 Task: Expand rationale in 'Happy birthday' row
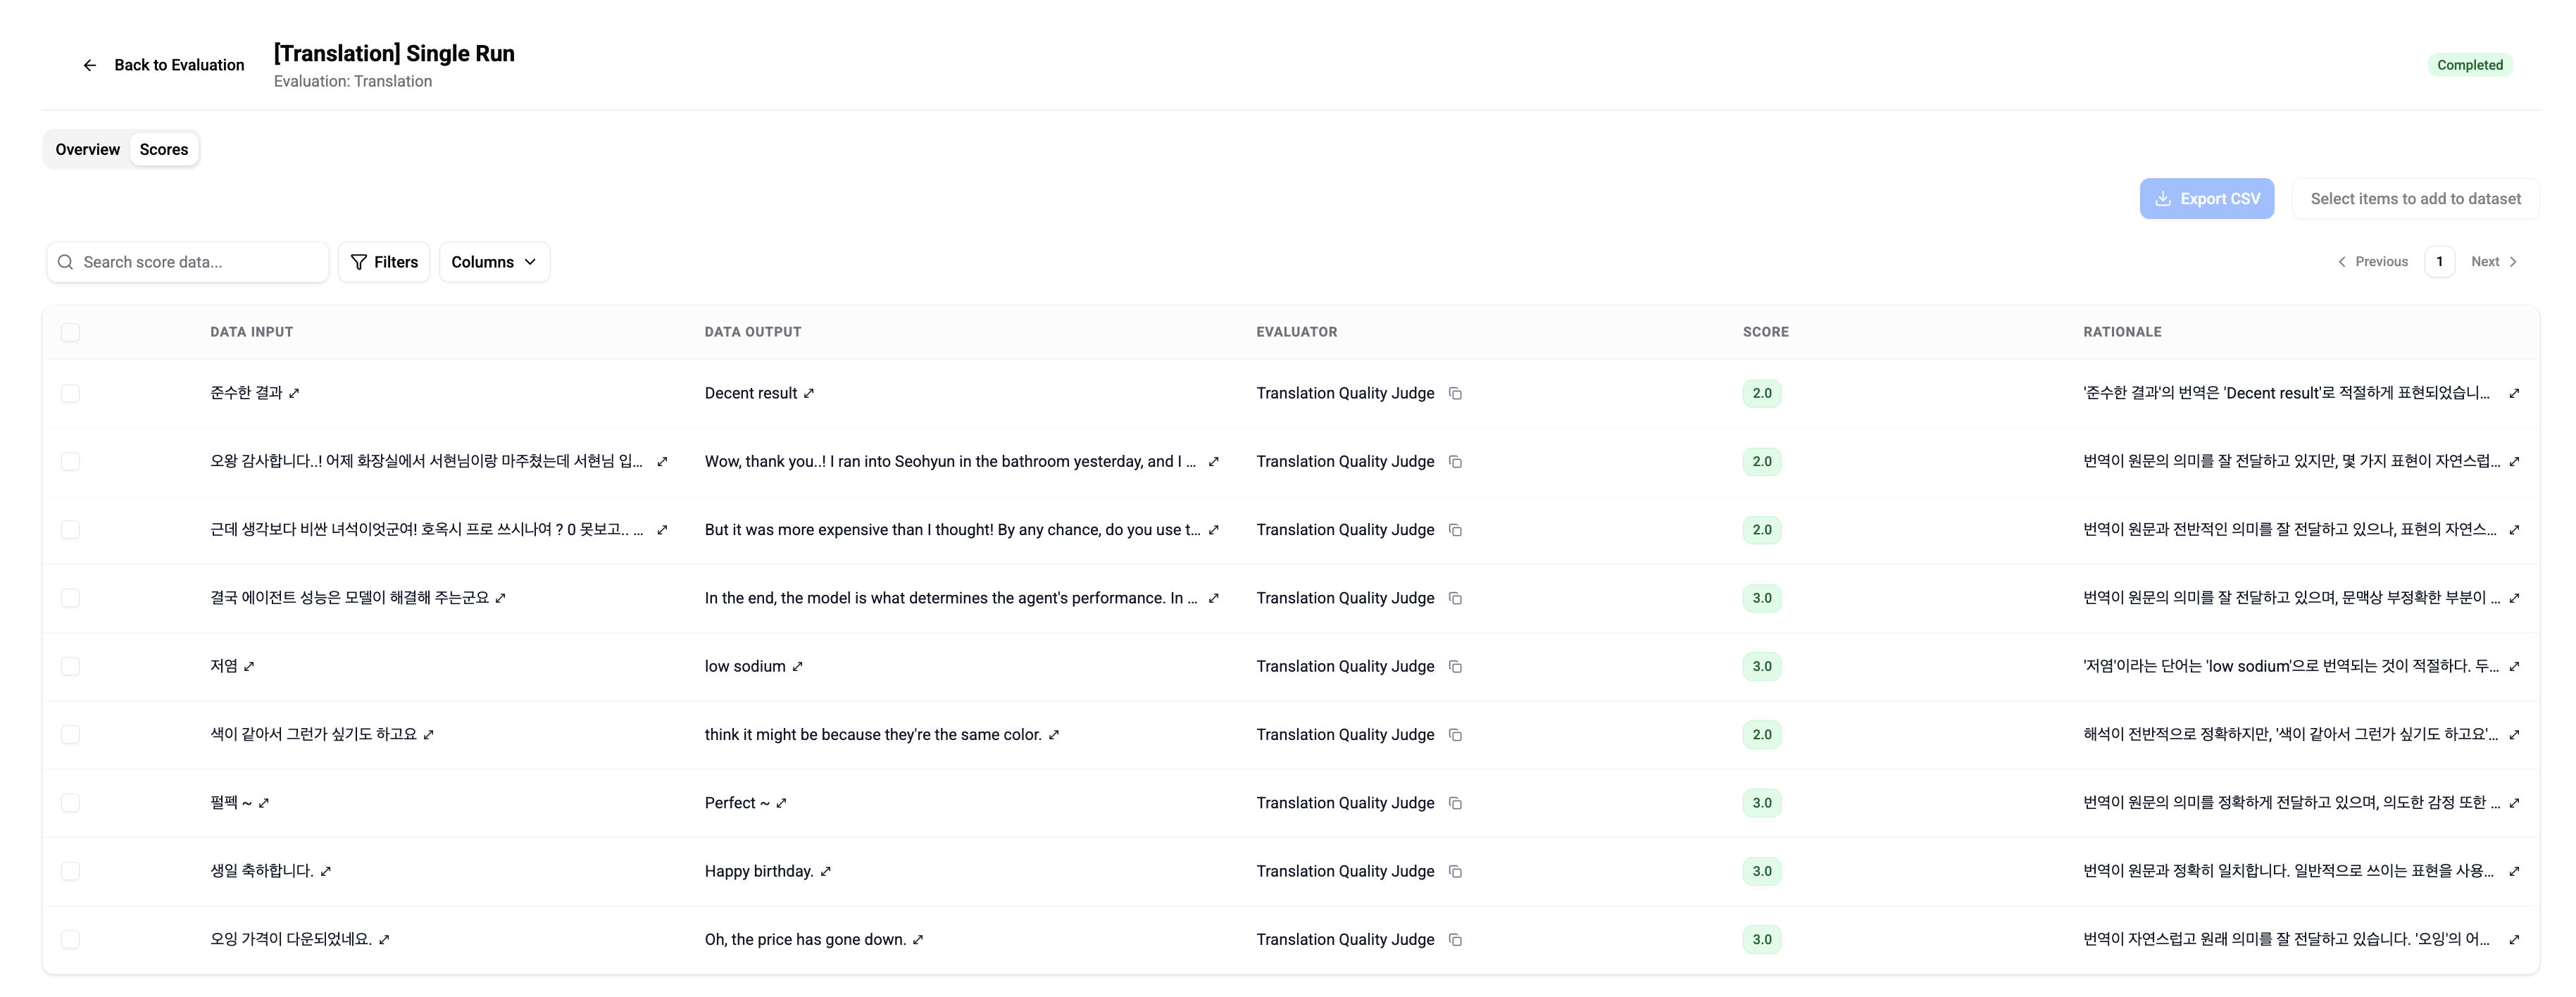[2514, 871]
